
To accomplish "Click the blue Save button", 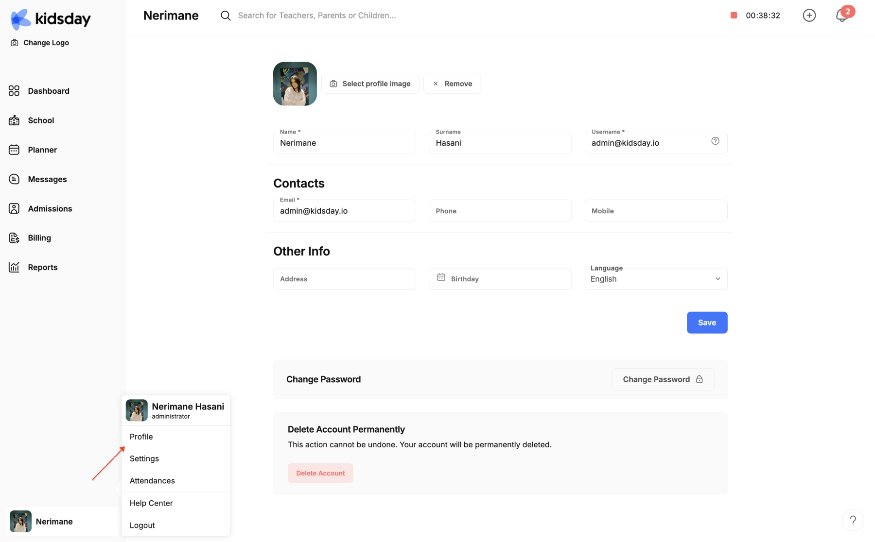I will pos(707,322).
